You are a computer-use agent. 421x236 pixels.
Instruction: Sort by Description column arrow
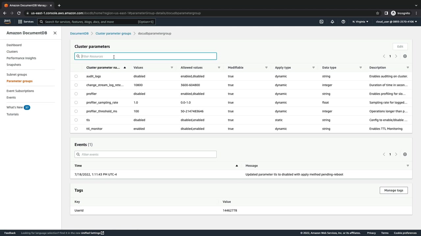click(408, 68)
